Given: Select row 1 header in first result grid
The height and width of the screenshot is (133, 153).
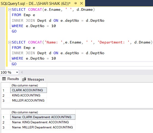Looking at the screenshot, I should tap(6, 90).
